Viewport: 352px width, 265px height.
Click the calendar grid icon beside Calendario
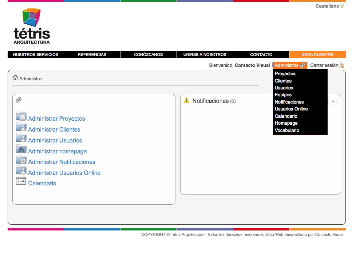[21, 181]
